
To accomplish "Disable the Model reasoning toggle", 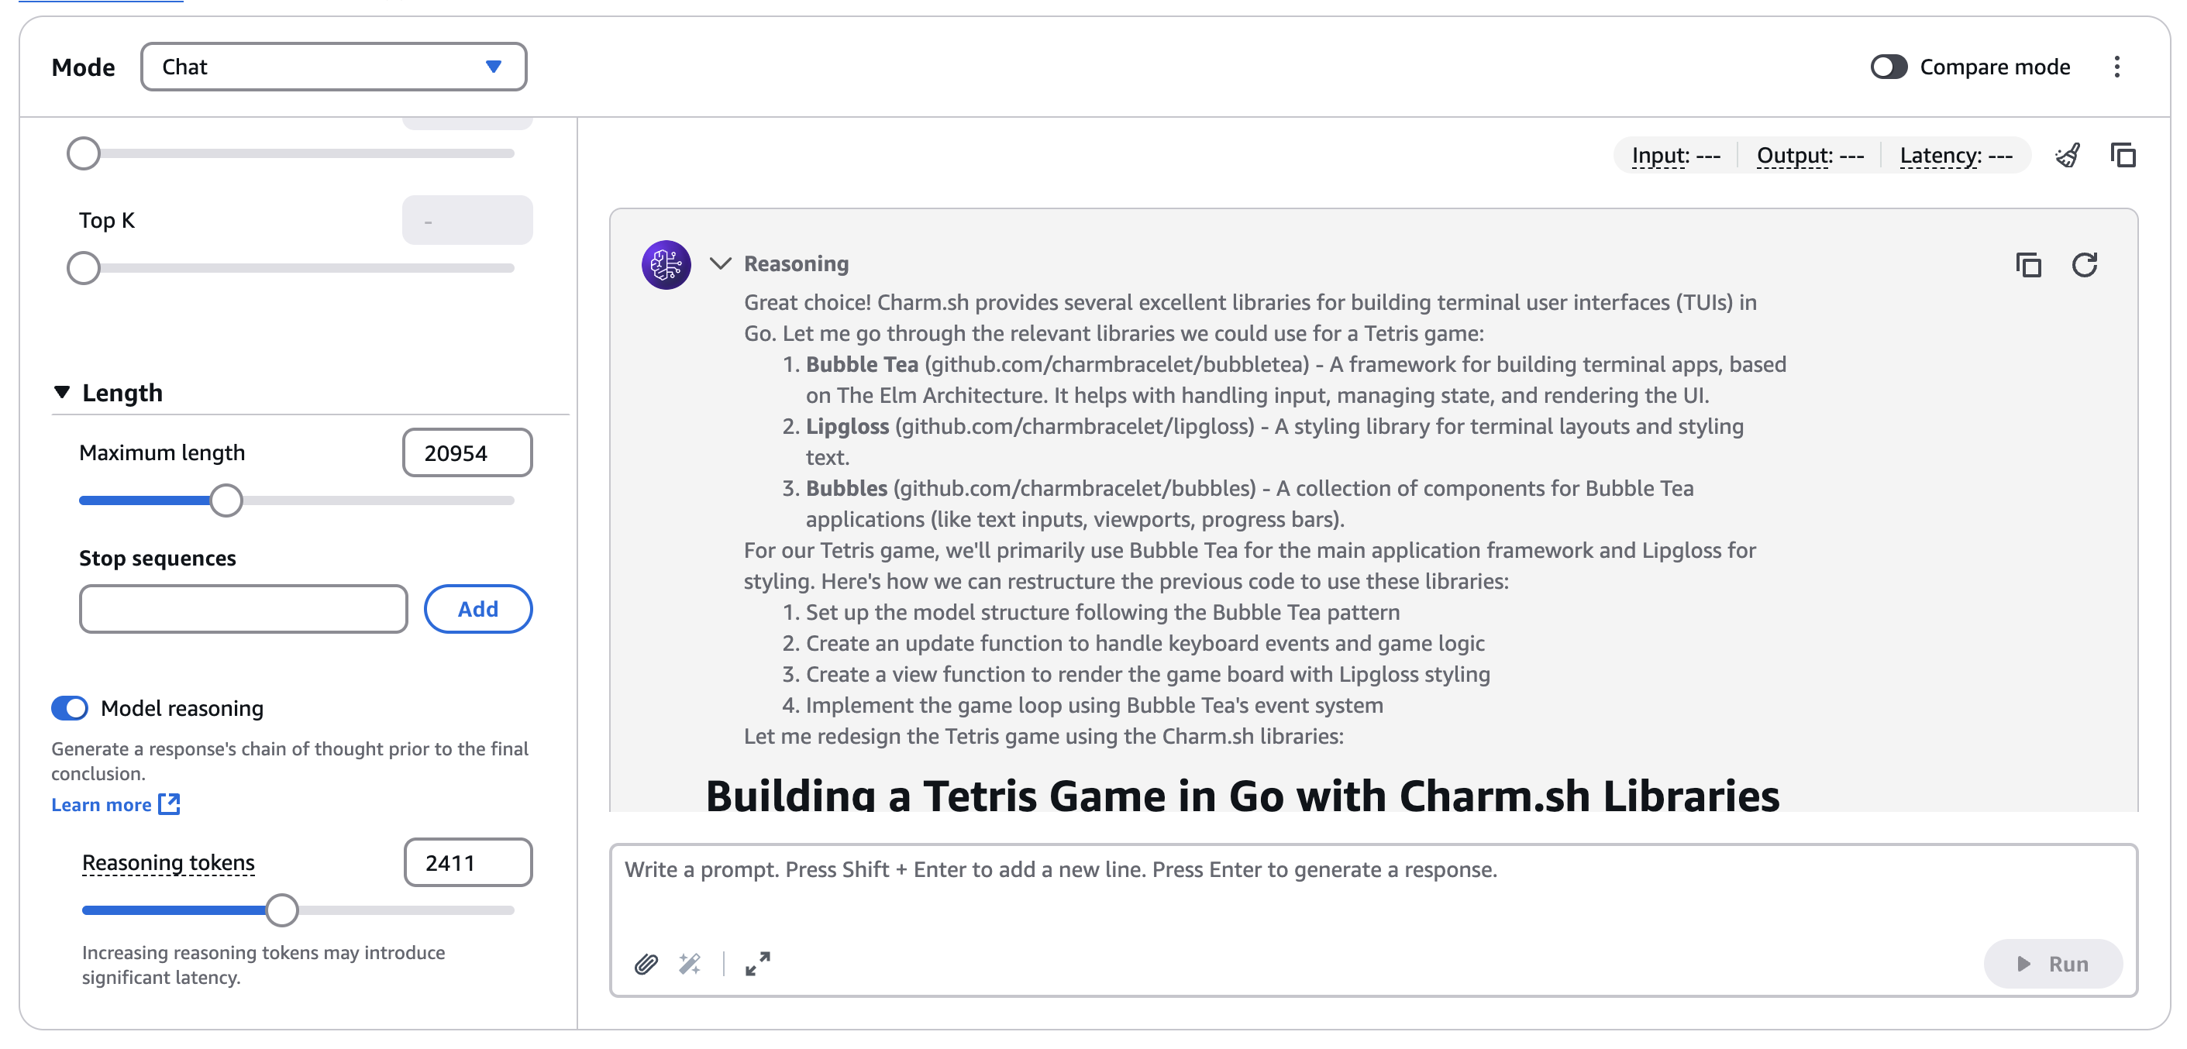I will point(70,708).
